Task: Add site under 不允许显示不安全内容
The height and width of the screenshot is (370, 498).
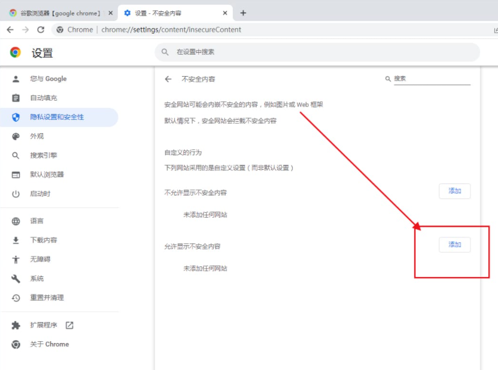Action: [x=454, y=191]
